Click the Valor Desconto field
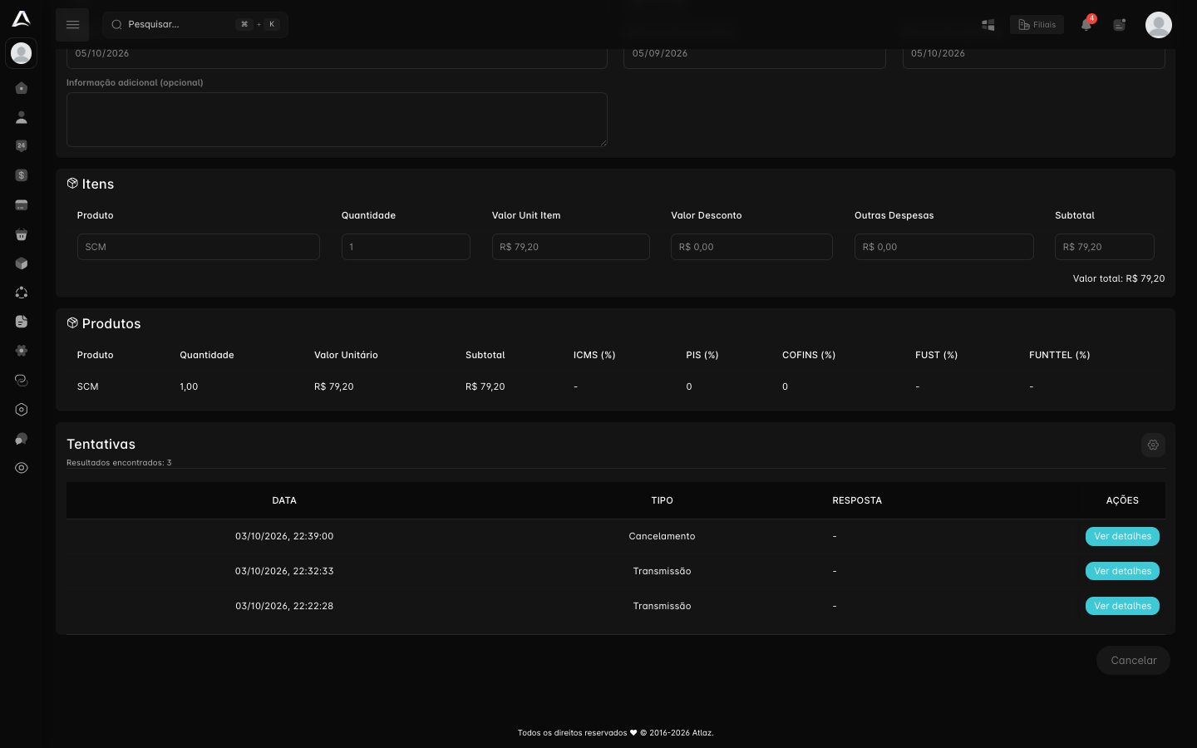The image size is (1197, 748). point(751,247)
